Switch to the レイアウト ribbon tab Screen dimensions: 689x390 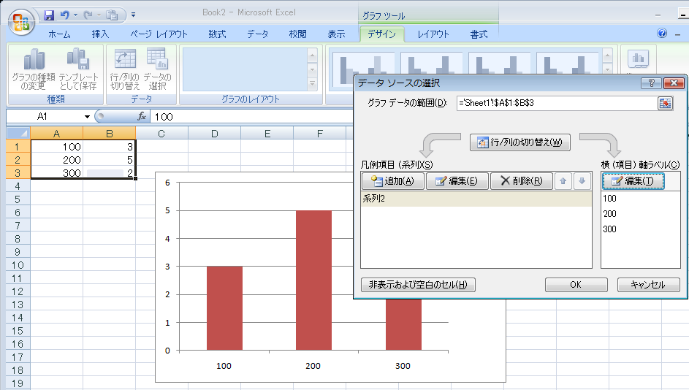coord(433,34)
